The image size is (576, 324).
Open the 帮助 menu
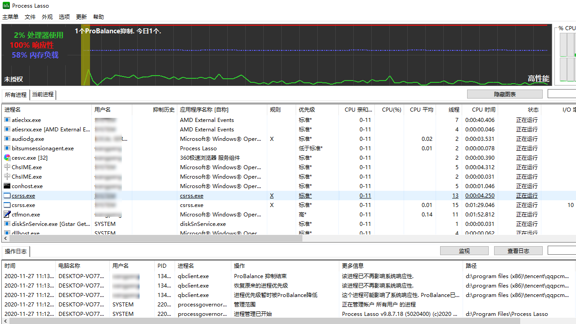coord(99,17)
